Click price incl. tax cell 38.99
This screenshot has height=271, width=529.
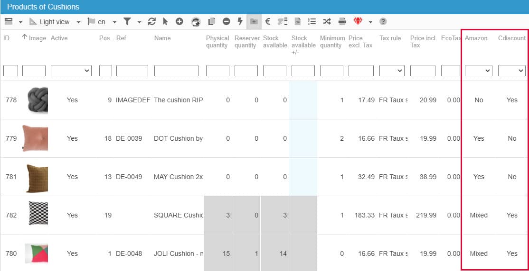[428, 177]
